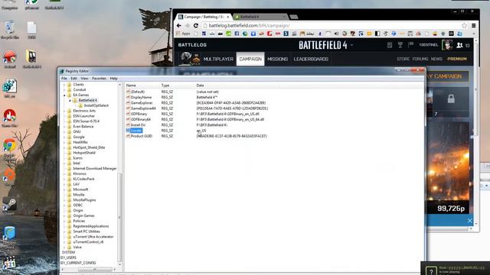This screenshot has height=275, width=490.
Task: Expand the Clients registry key
Action: [64, 85]
